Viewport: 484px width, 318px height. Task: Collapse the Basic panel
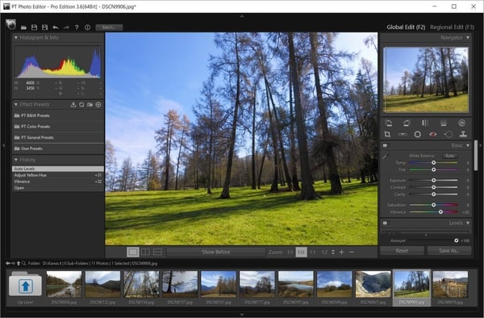[x=468, y=145]
